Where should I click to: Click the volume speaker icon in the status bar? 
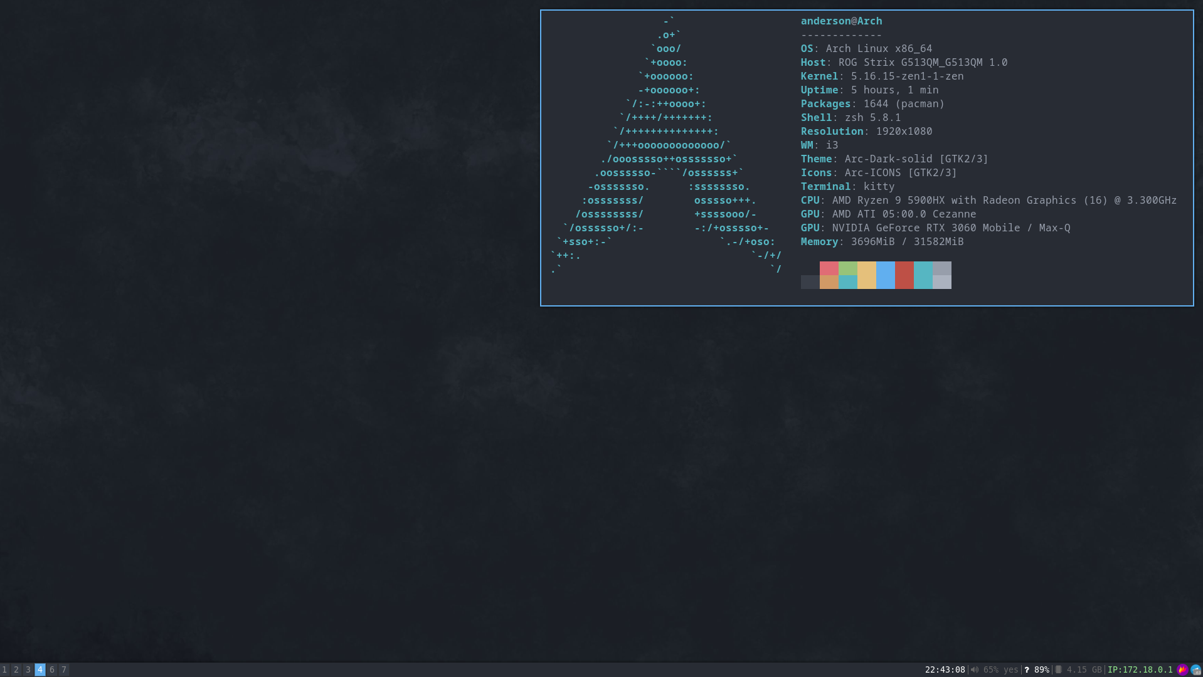coord(974,669)
